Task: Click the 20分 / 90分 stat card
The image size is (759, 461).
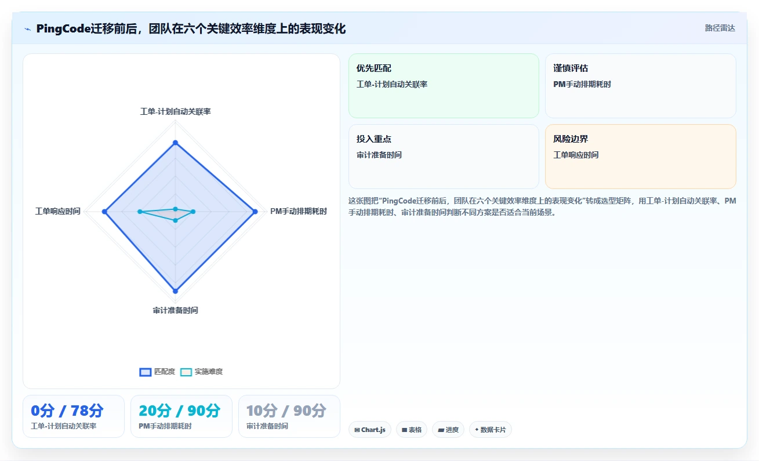Action: (x=181, y=416)
